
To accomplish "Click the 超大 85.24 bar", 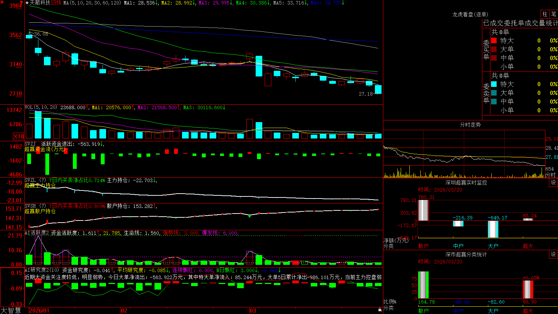I will click(528, 219).
